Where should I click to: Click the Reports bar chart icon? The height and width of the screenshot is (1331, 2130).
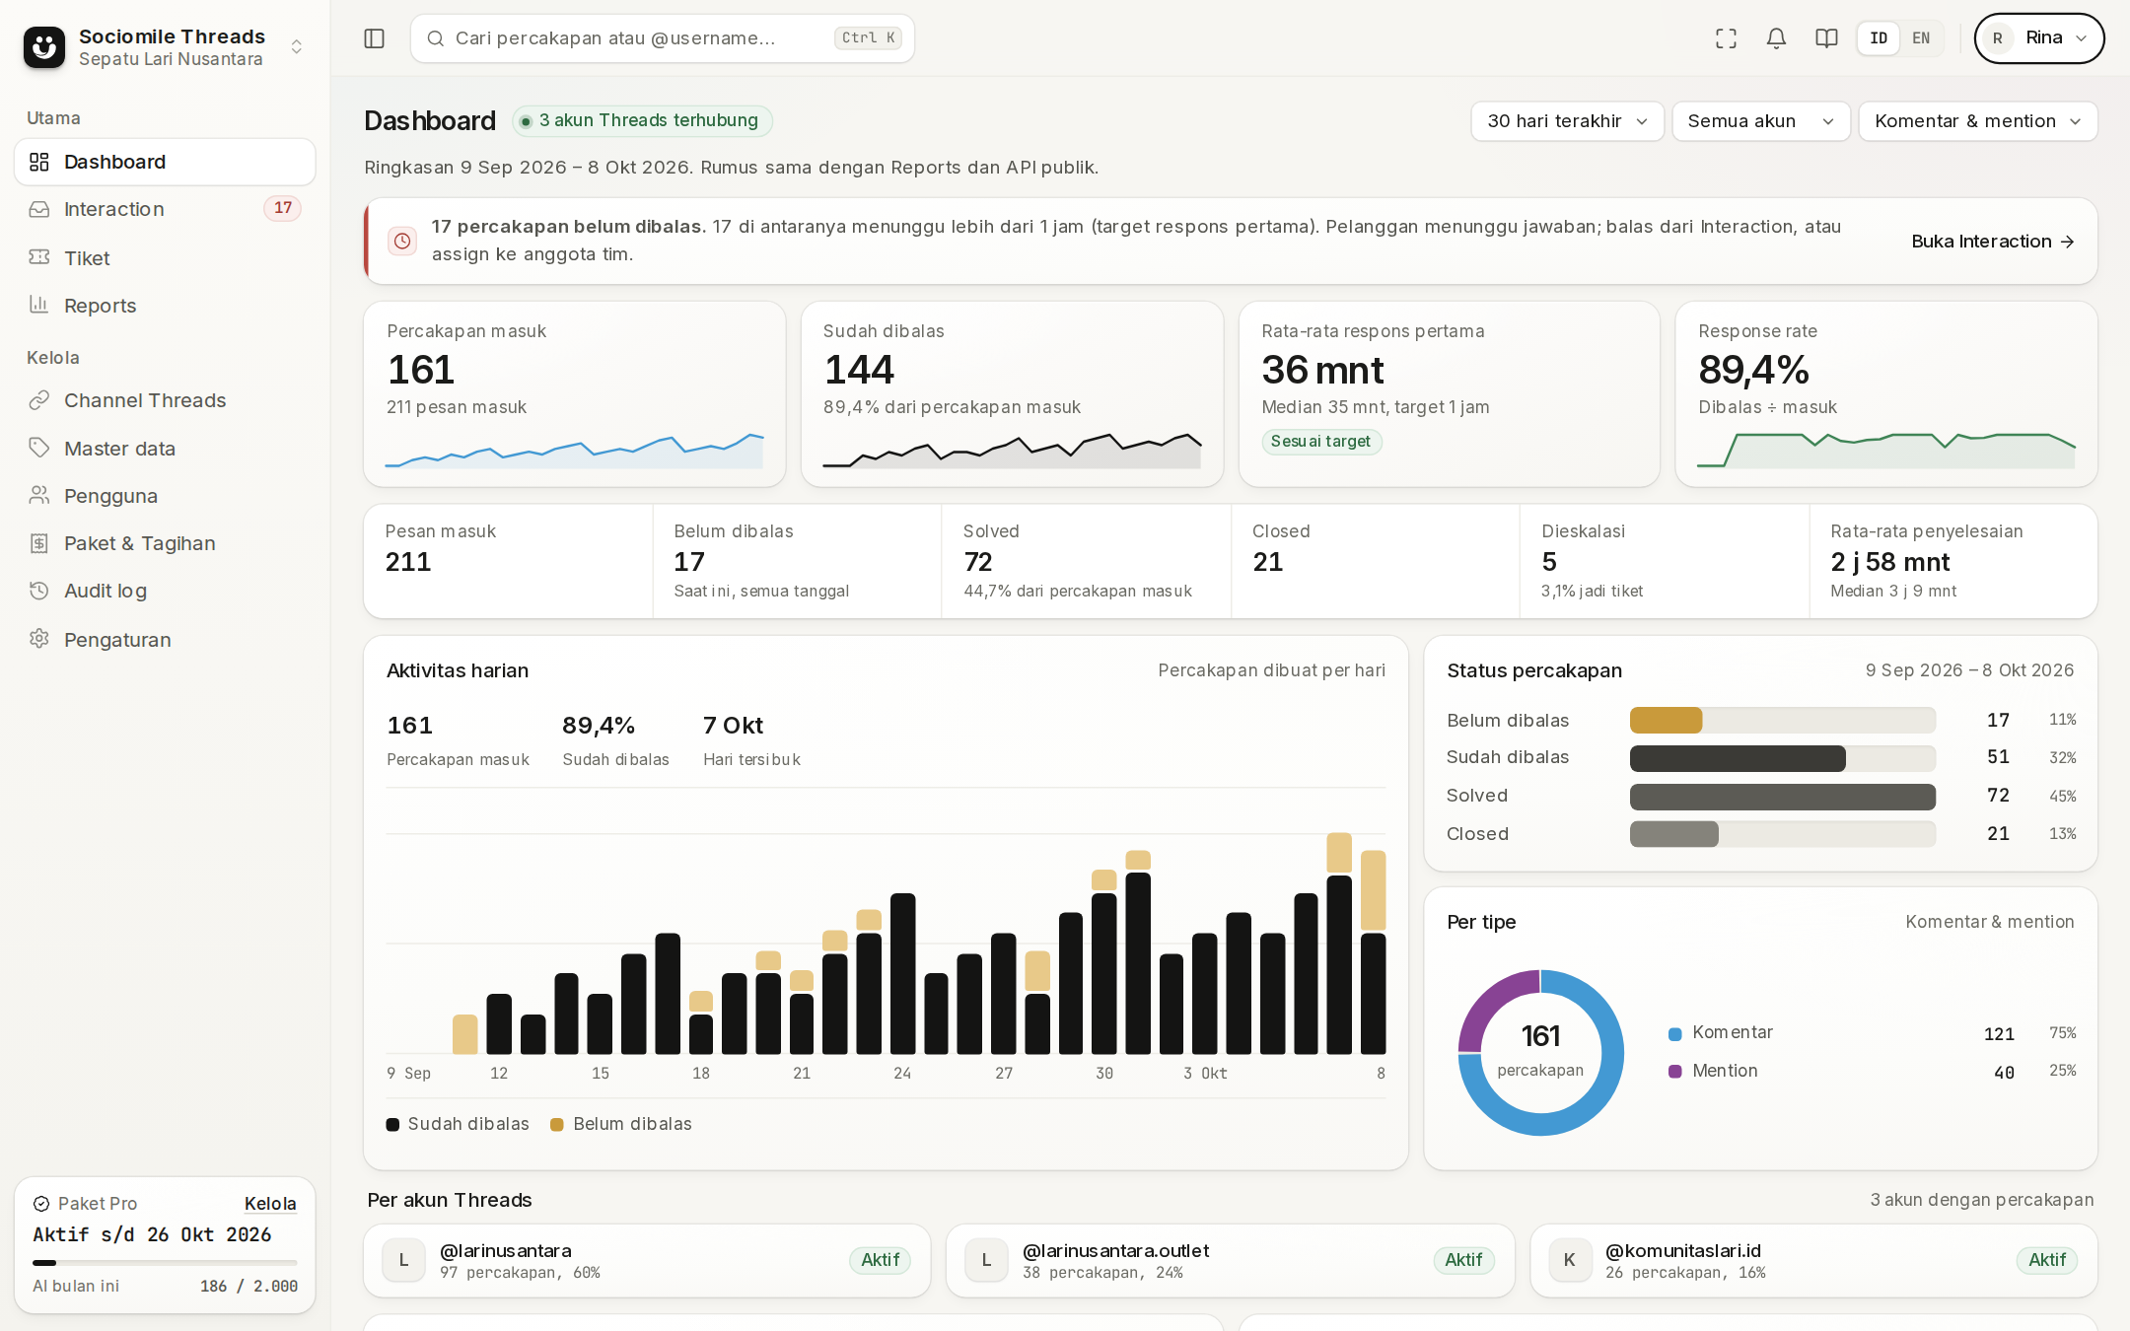coord(39,305)
